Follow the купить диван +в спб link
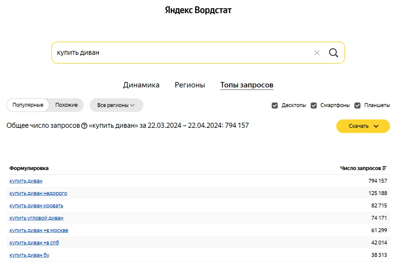The image size is (396, 262). [x=34, y=243]
